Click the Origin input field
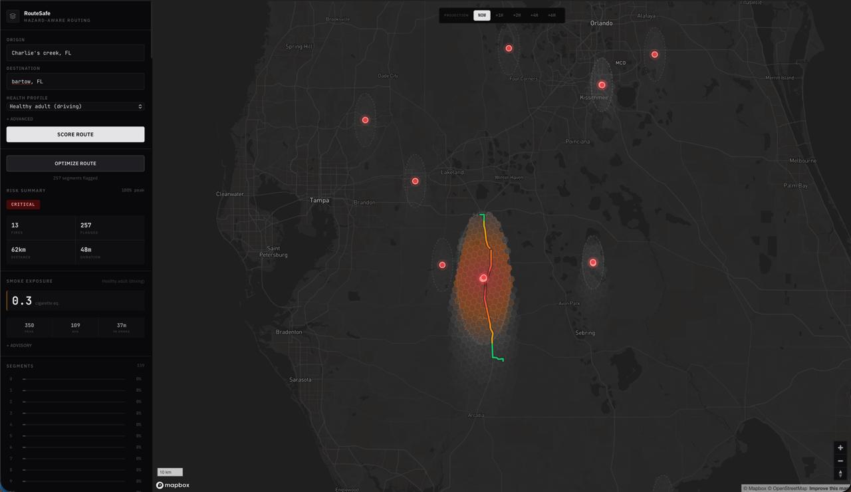851x492 pixels. point(75,53)
